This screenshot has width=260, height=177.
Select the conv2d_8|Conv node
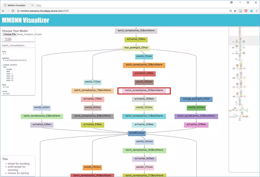pos(93,108)
